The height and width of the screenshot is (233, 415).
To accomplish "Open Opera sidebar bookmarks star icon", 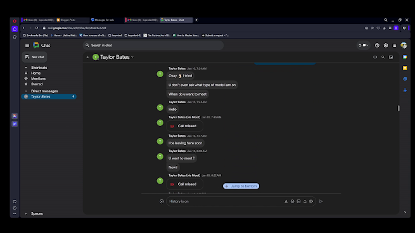I will coord(15,37).
